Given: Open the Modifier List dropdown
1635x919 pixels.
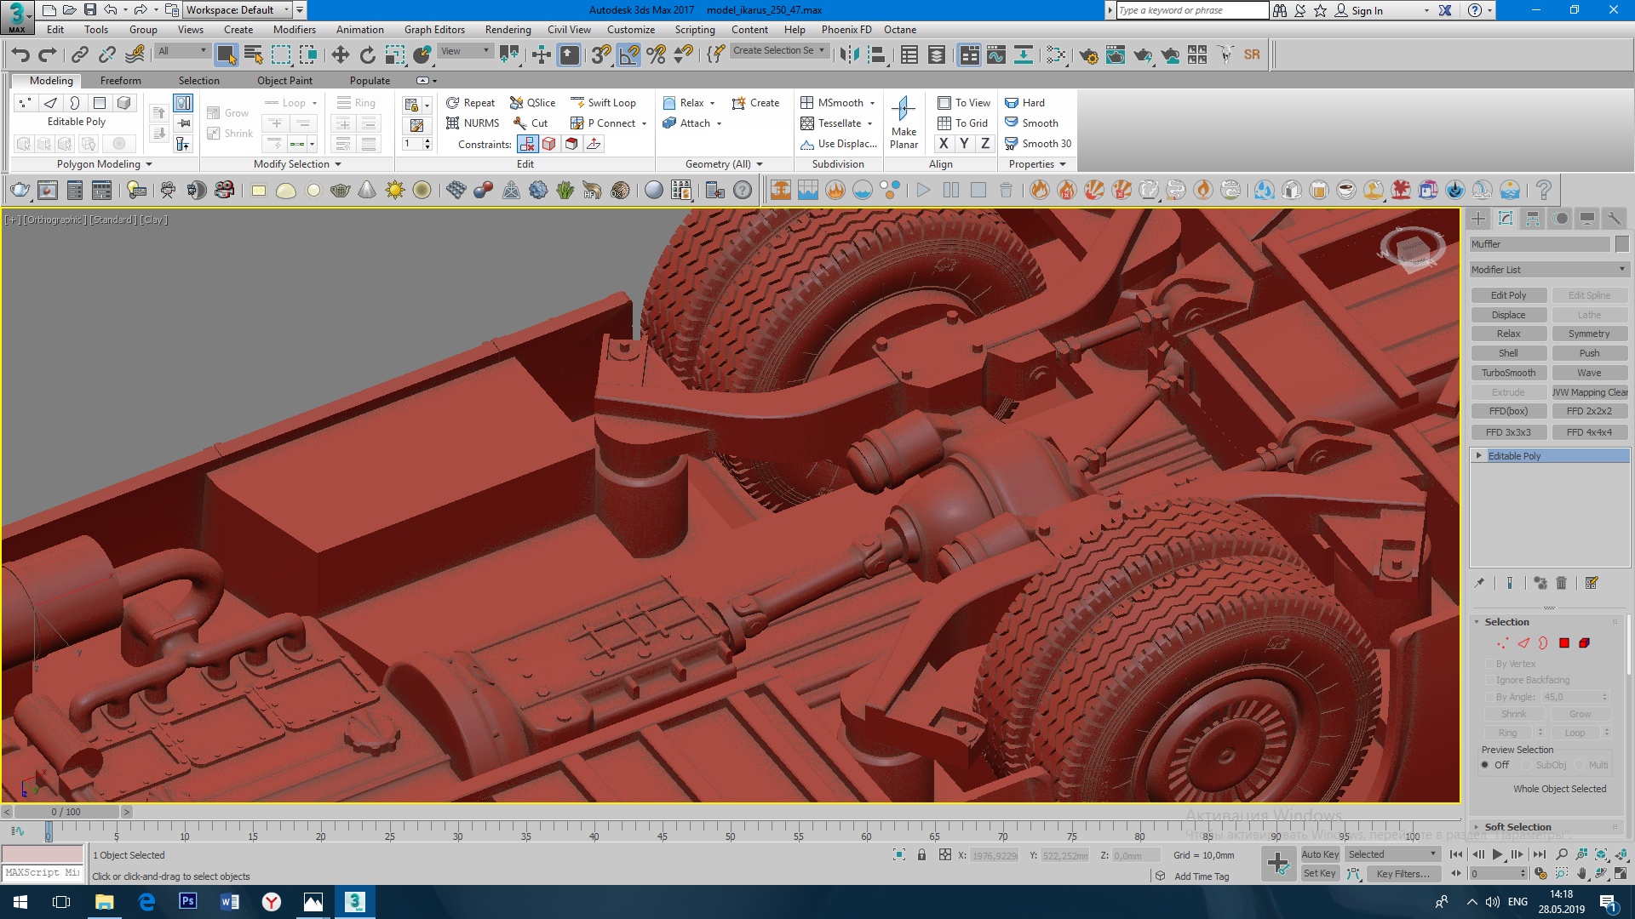Looking at the screenshot, I should point(1549,270).
